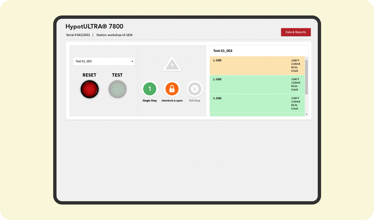Toggle the Single Step green icon
The height and width of the screenshot is (220, 374).
150,89
